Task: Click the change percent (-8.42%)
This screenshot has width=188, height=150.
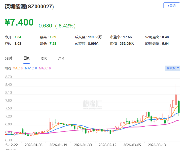Action: pyautogui.click(x=65, y=26)
